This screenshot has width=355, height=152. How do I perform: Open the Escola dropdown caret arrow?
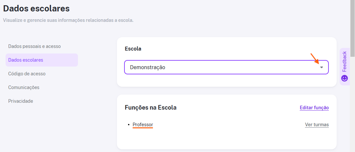click(322, 68)
